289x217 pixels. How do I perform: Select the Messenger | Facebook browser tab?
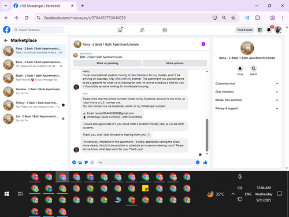coord(43,6)
